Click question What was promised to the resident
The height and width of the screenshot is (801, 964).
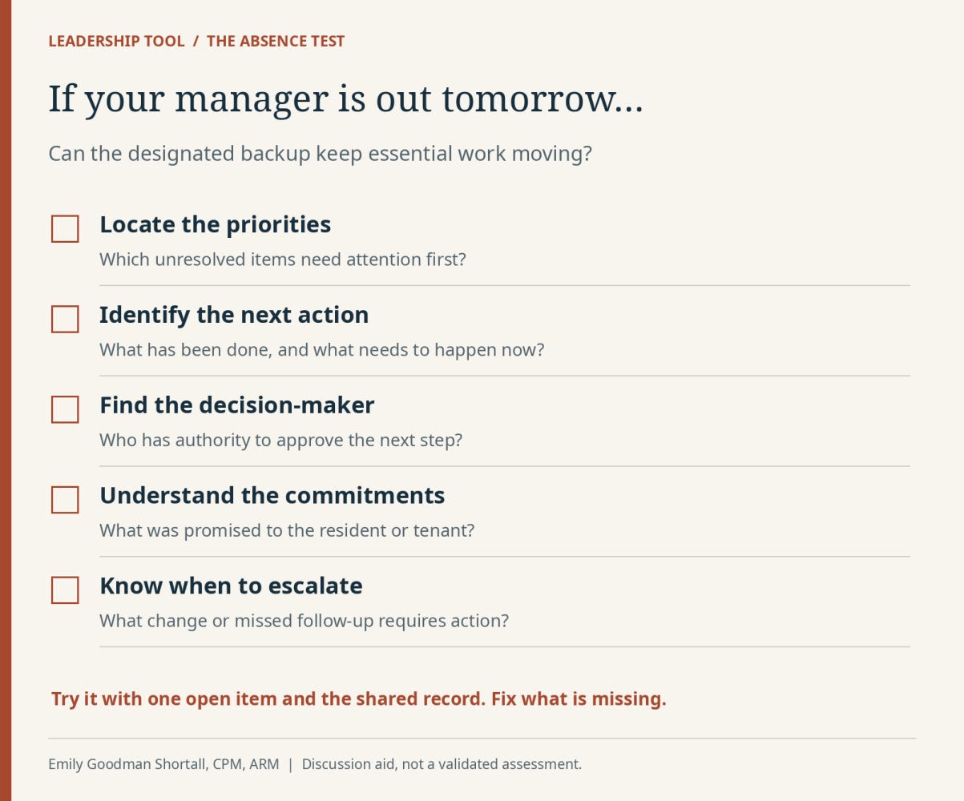287,530
